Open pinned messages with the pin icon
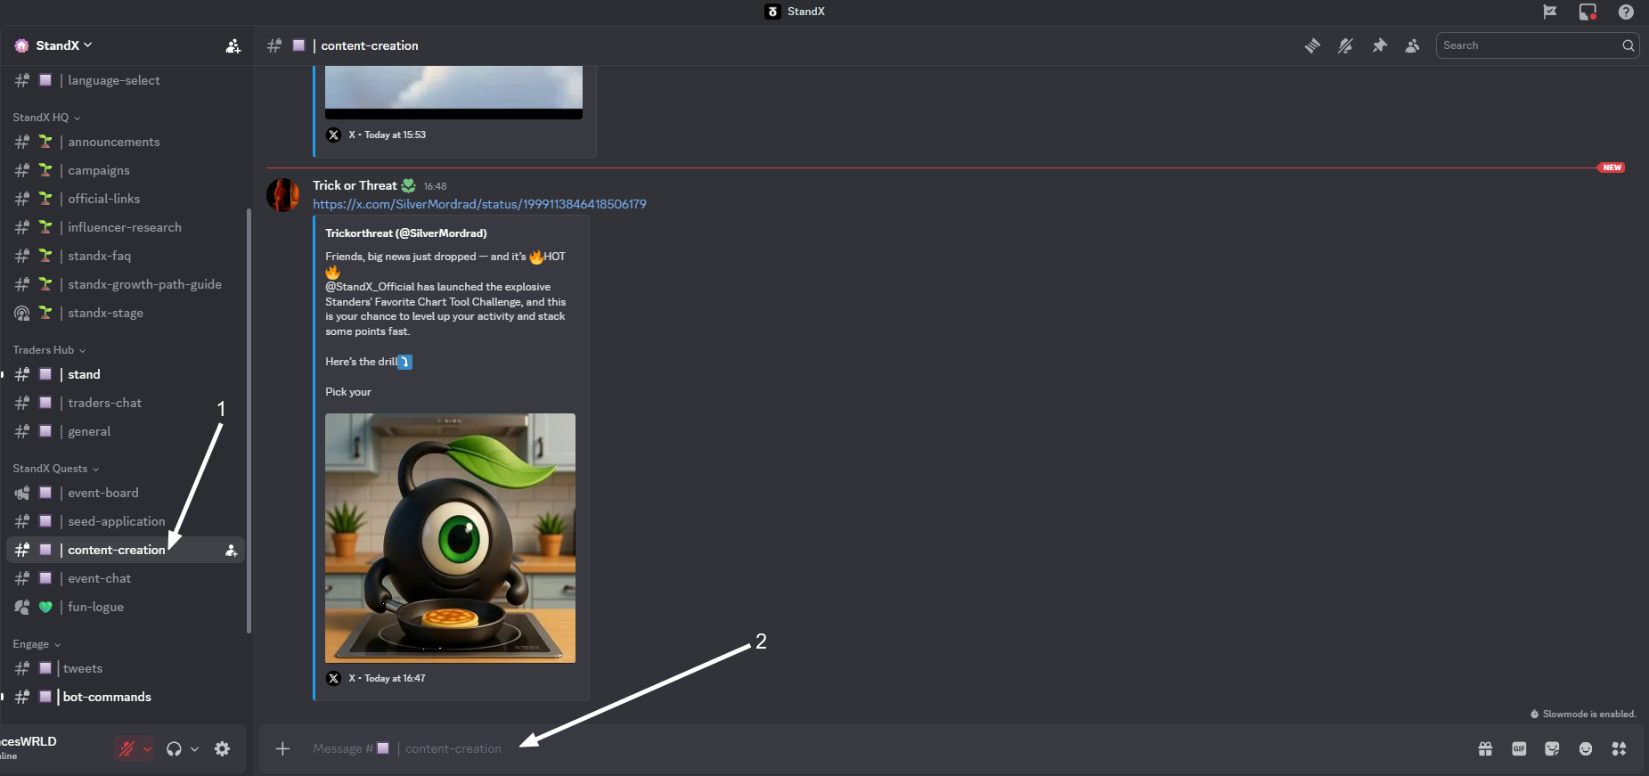This screenshot has width=1649, height=776. [x=1379, y=45]
